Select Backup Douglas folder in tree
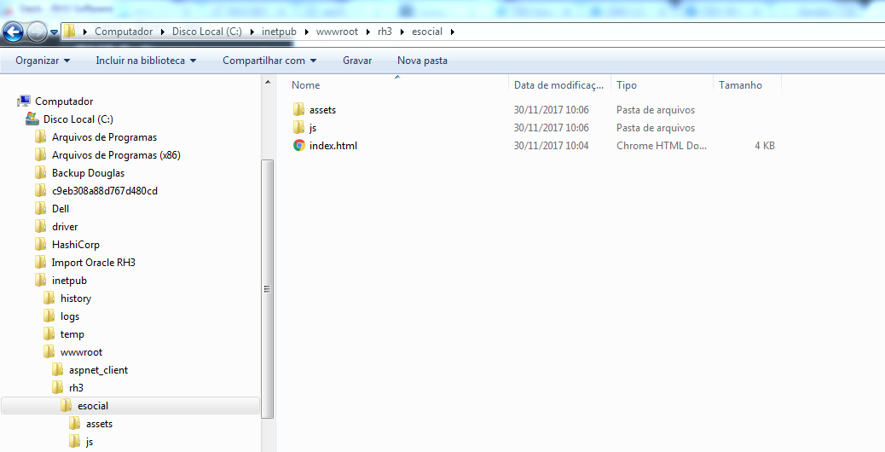885x452 pixels. pyautogui.click(x=88, y=173)
